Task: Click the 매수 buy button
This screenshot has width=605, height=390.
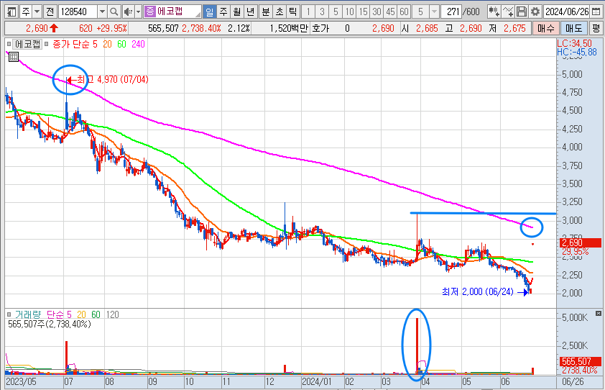Action: coord(545,28)
